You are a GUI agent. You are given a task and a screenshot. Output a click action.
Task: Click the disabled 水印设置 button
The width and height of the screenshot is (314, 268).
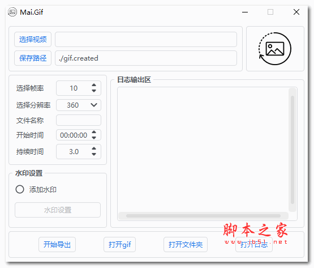pos(58,210)
